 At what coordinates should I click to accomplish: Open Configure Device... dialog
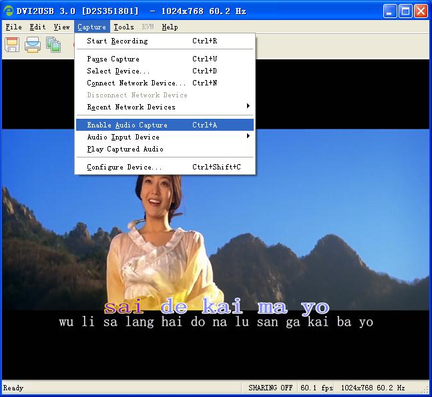[124, 167]
